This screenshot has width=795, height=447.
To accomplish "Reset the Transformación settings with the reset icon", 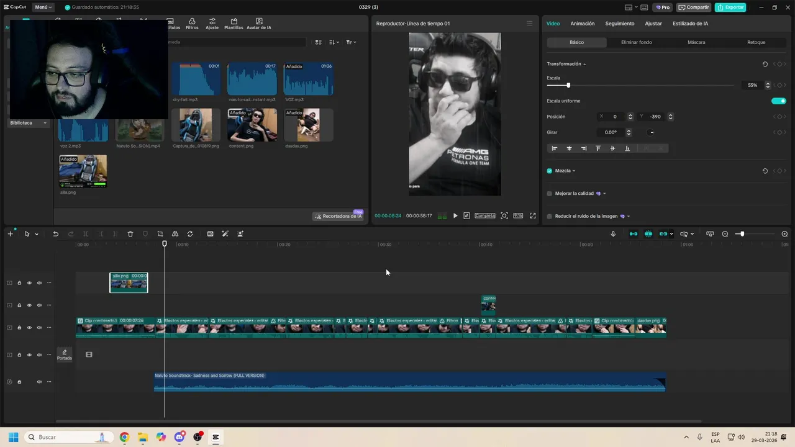I will 765,64.
